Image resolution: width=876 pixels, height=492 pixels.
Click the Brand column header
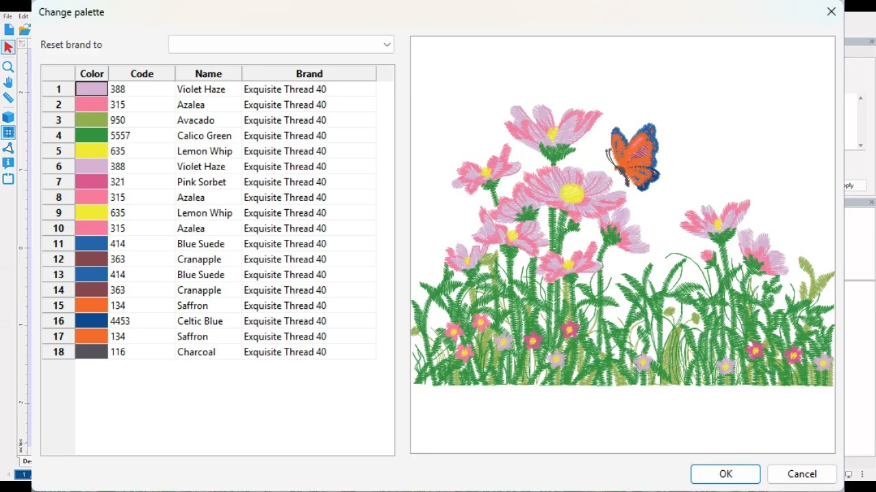click(x=309, y=74)
